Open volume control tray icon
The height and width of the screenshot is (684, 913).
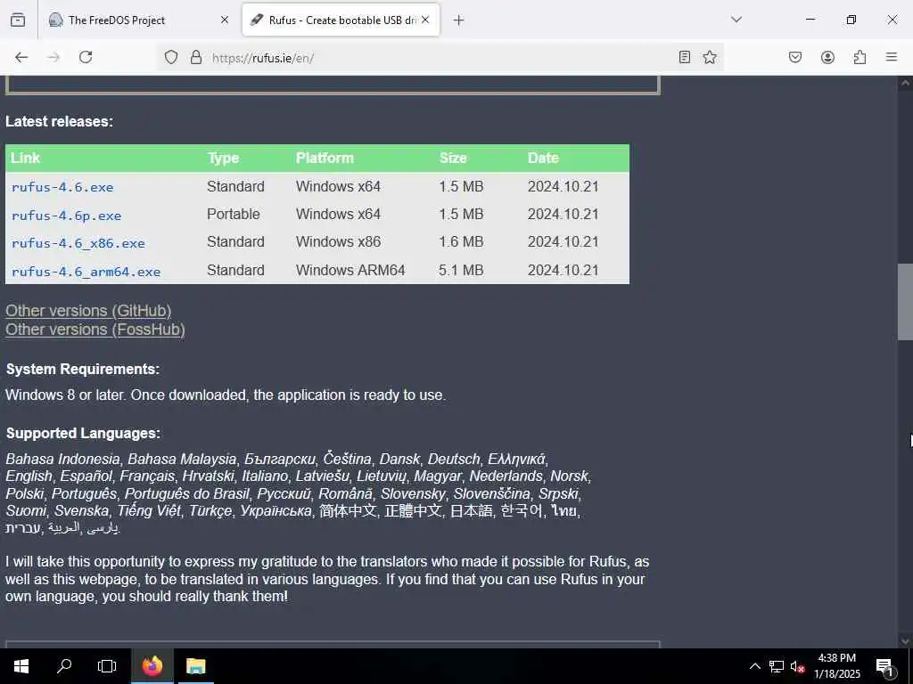click(797, 666)
